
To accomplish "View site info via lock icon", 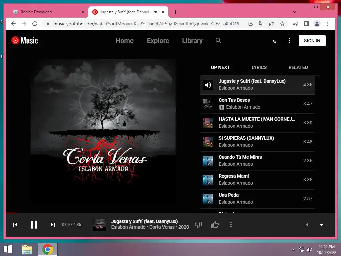I will (48, 24).
